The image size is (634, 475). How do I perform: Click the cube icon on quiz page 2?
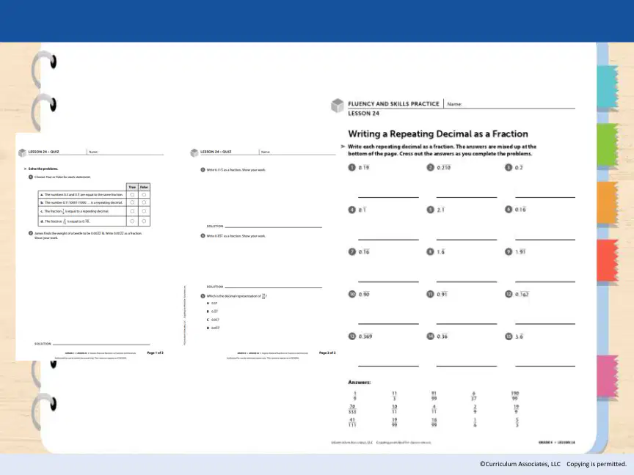pos(194,152)
